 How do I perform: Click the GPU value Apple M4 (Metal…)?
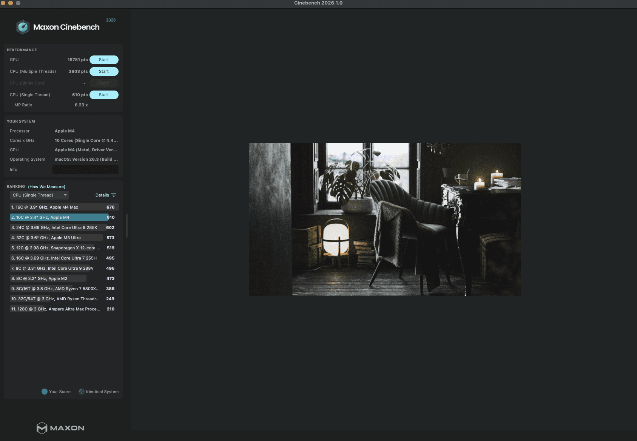[x=86, y=150]
